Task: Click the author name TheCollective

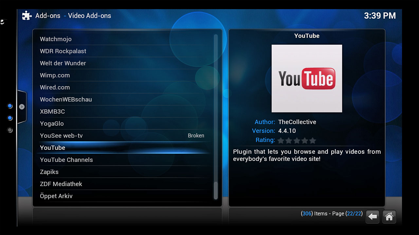Action: pos(297,122)
